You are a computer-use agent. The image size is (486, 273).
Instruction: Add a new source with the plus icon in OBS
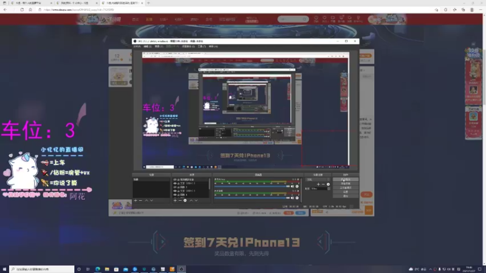pyautogui.click(x=175, y=201)
